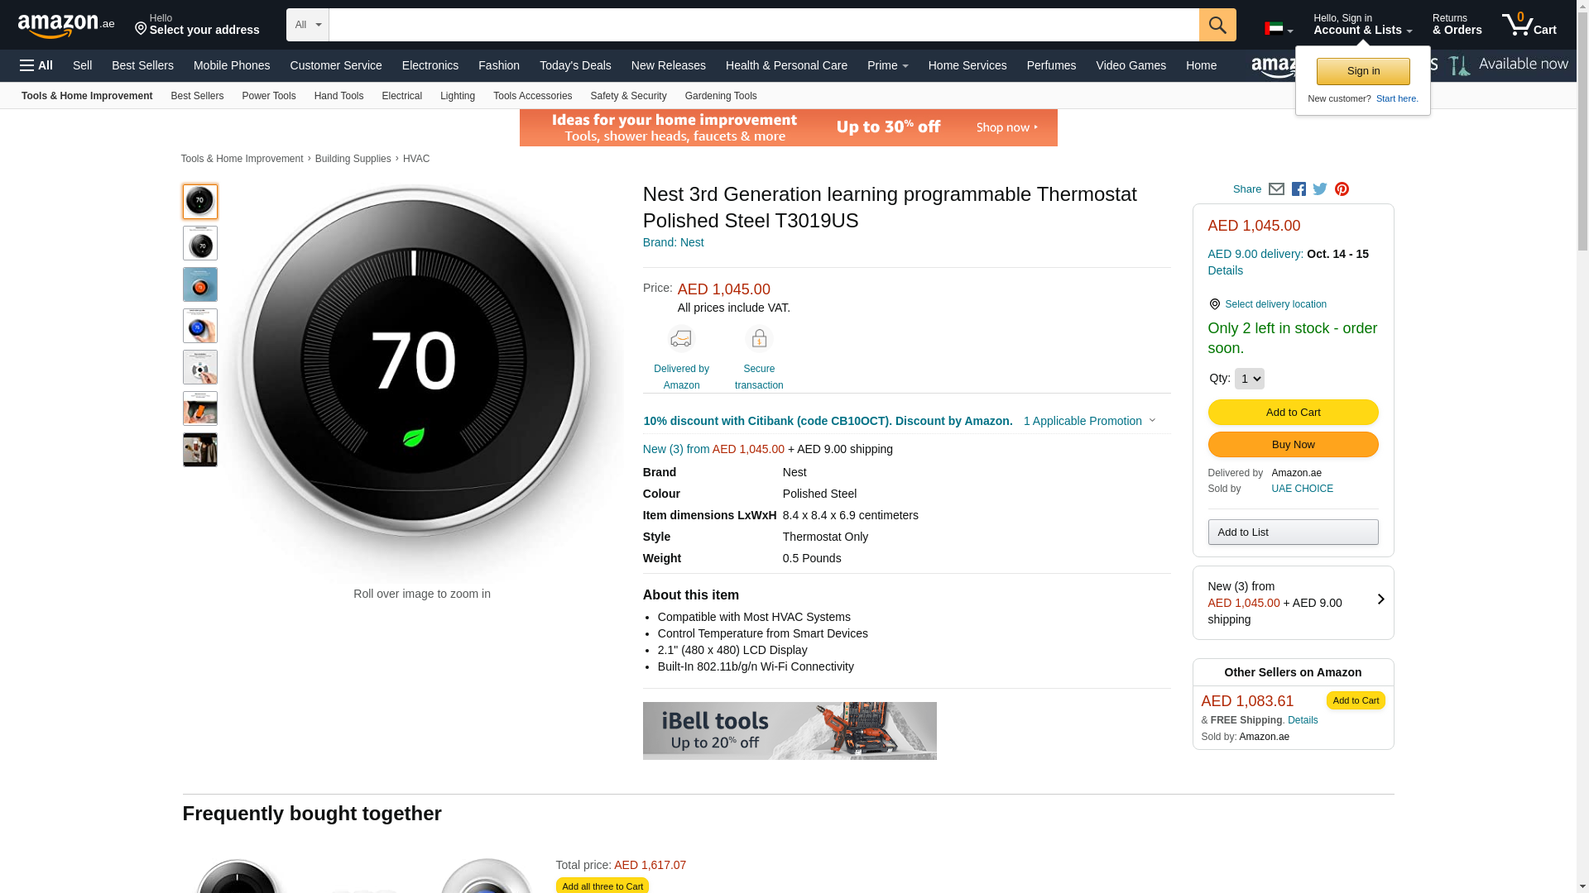The width and height of the screenshot is (1589, 893).
Task: Select the second thermostat thumbnail image
Action: tap(200, 243)
